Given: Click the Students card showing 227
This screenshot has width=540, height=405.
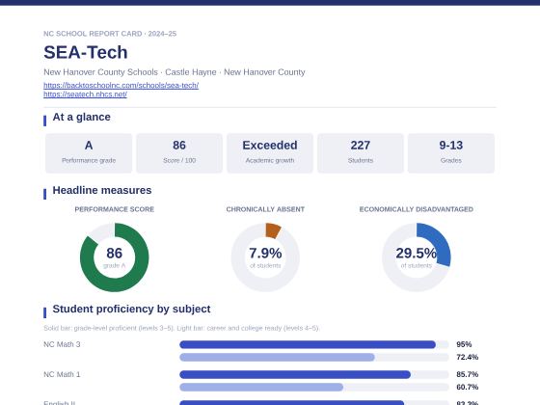Looking at the screenshot, I should [x=361, y=153].
